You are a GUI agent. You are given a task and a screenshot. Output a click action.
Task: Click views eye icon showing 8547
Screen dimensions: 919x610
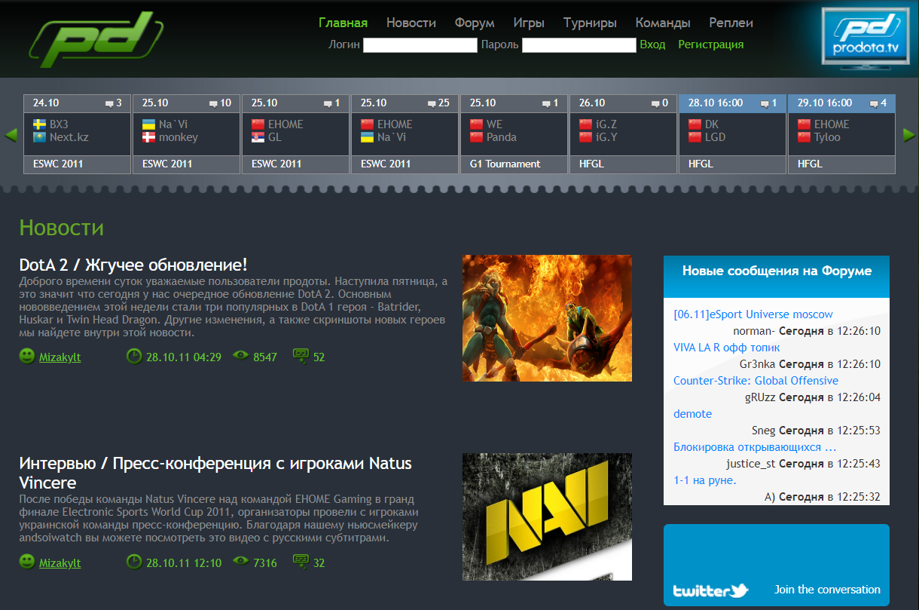coord(241,356)
